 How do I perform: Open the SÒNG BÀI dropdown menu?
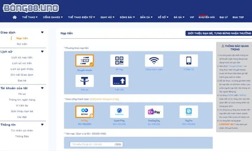127,17
